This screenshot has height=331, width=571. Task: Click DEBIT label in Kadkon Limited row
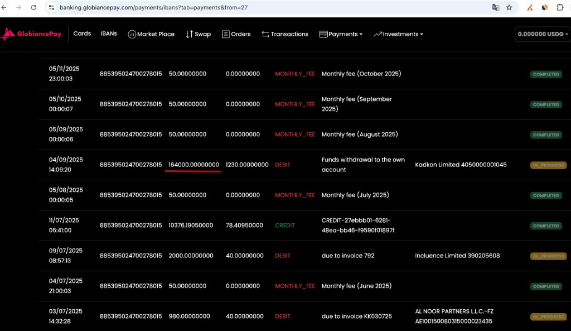(x=283, y=165)
